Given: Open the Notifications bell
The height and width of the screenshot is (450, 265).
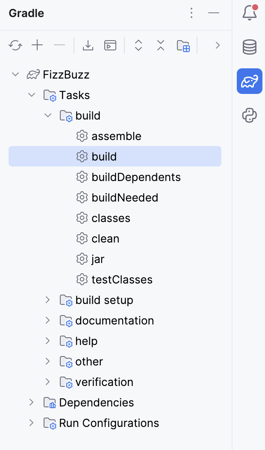Looking at the screenshot, I should 250,13.
